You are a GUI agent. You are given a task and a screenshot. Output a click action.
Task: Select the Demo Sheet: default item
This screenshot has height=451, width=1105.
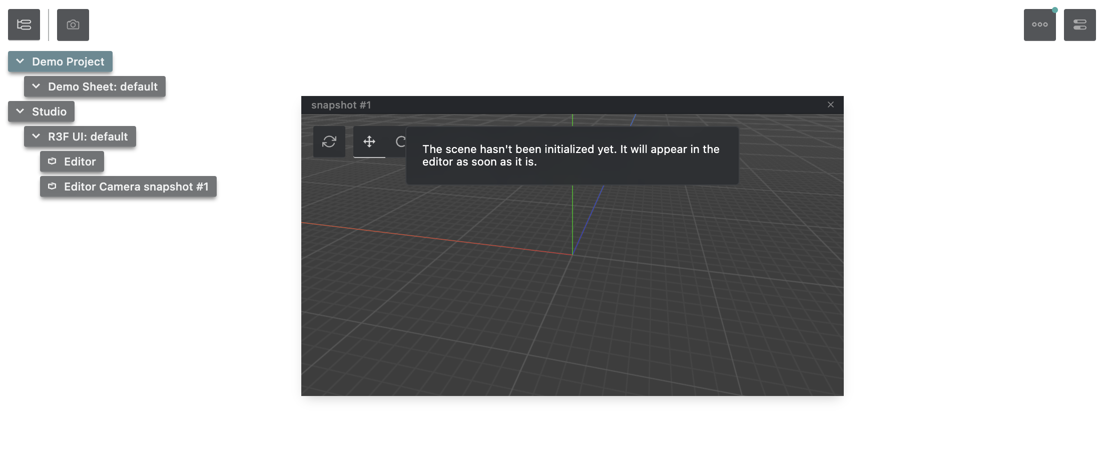(103, 86)
